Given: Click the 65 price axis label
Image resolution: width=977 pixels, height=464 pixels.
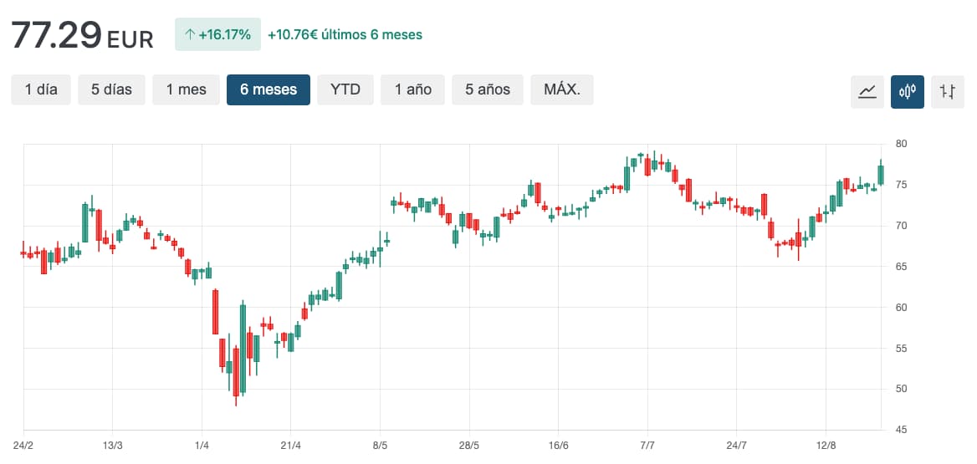Looking at the screenshot, I should point(901,267).
